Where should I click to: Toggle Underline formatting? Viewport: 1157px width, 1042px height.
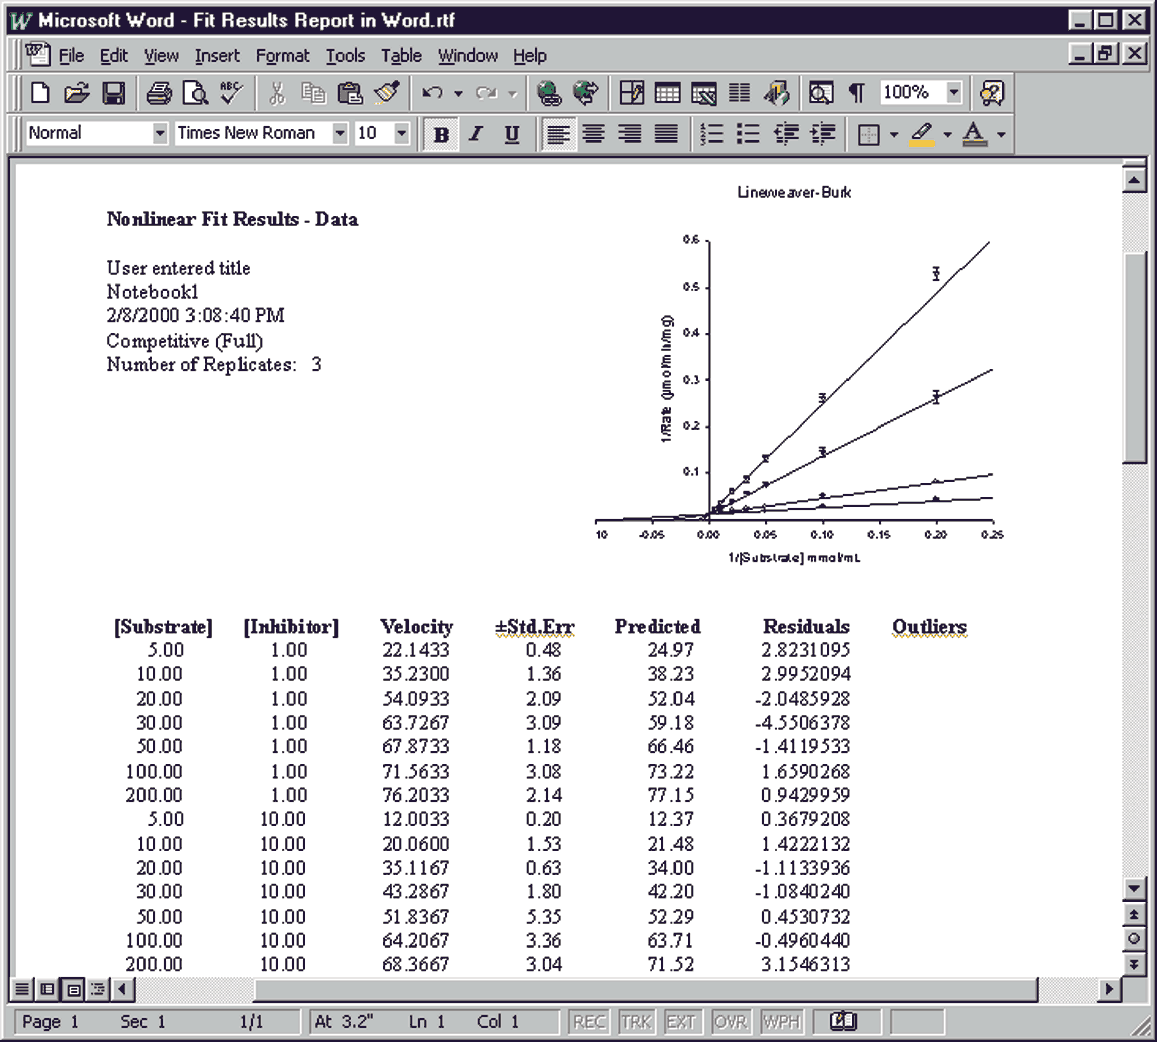512,134
